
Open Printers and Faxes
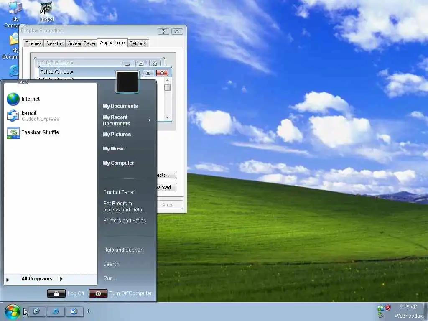pos(125,220)
